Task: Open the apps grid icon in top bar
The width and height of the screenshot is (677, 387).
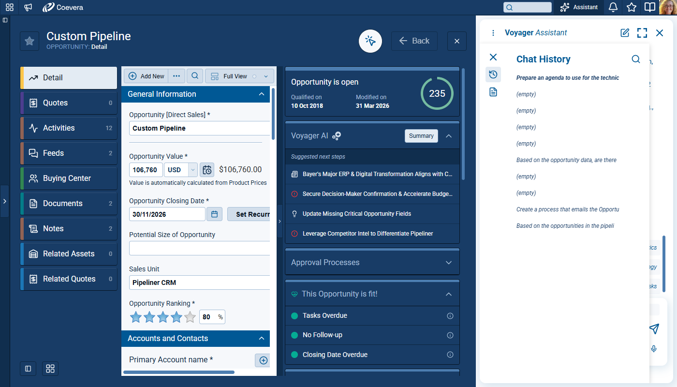Action: click(10, 7)
